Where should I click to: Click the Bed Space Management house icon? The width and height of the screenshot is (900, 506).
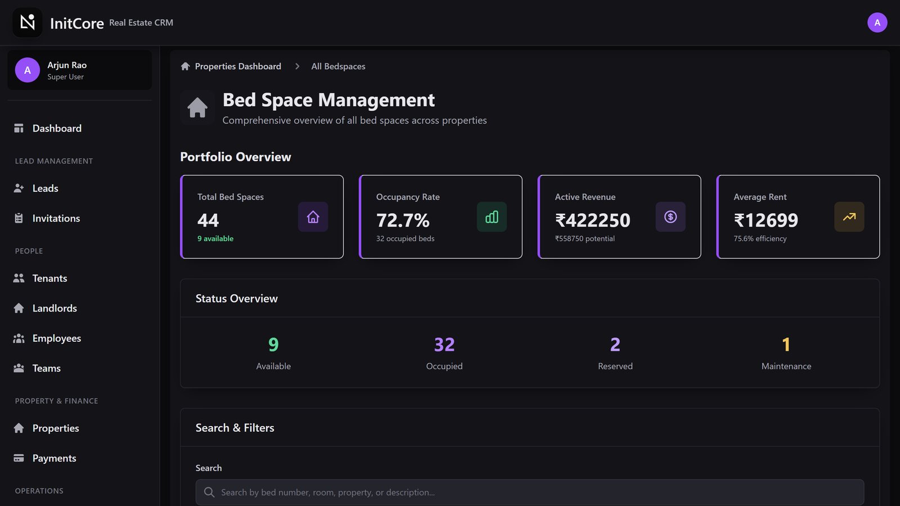197,107
